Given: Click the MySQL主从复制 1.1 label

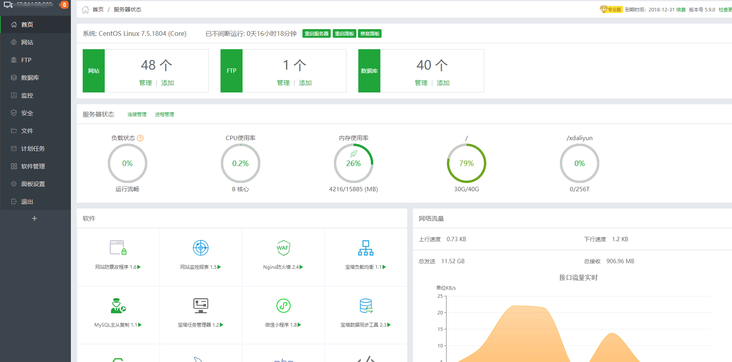Looking at the screenshot, I should click(x=118, y=325).
